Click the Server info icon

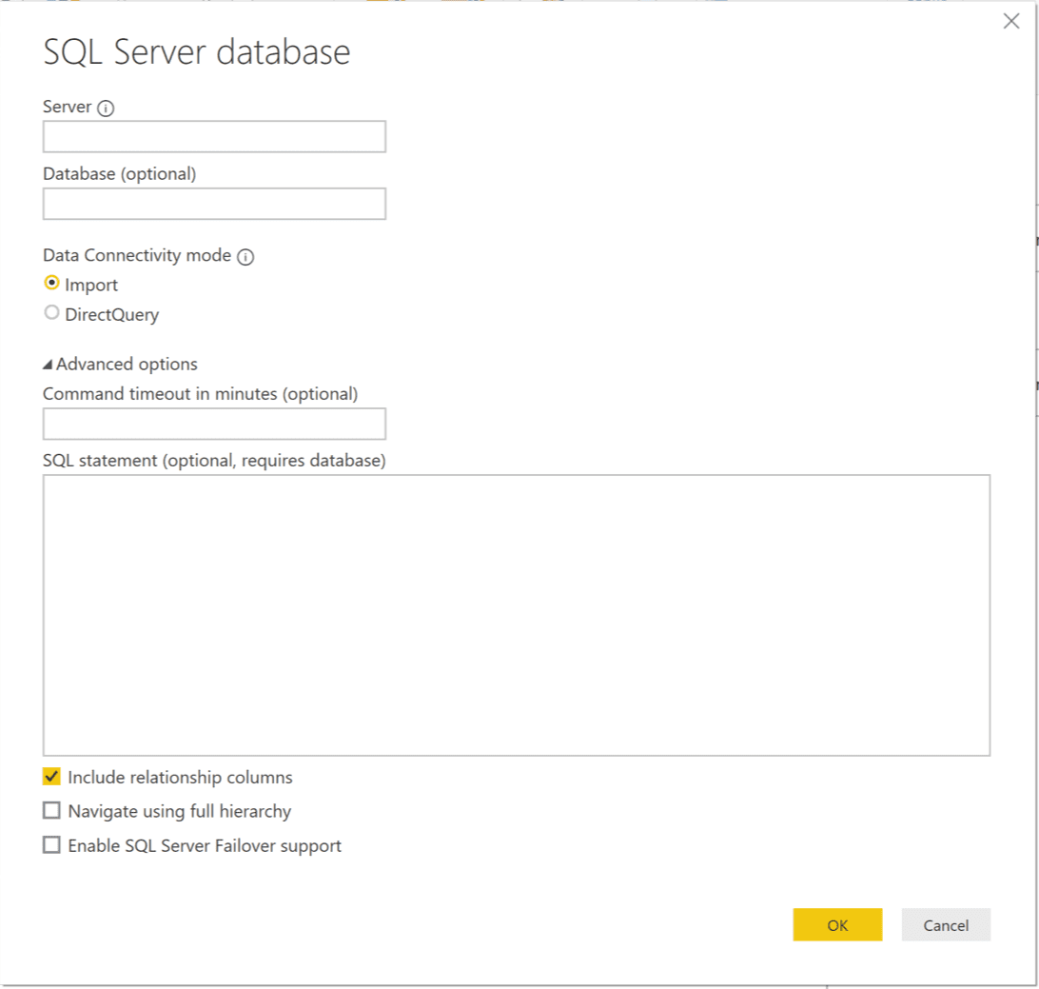106,109
